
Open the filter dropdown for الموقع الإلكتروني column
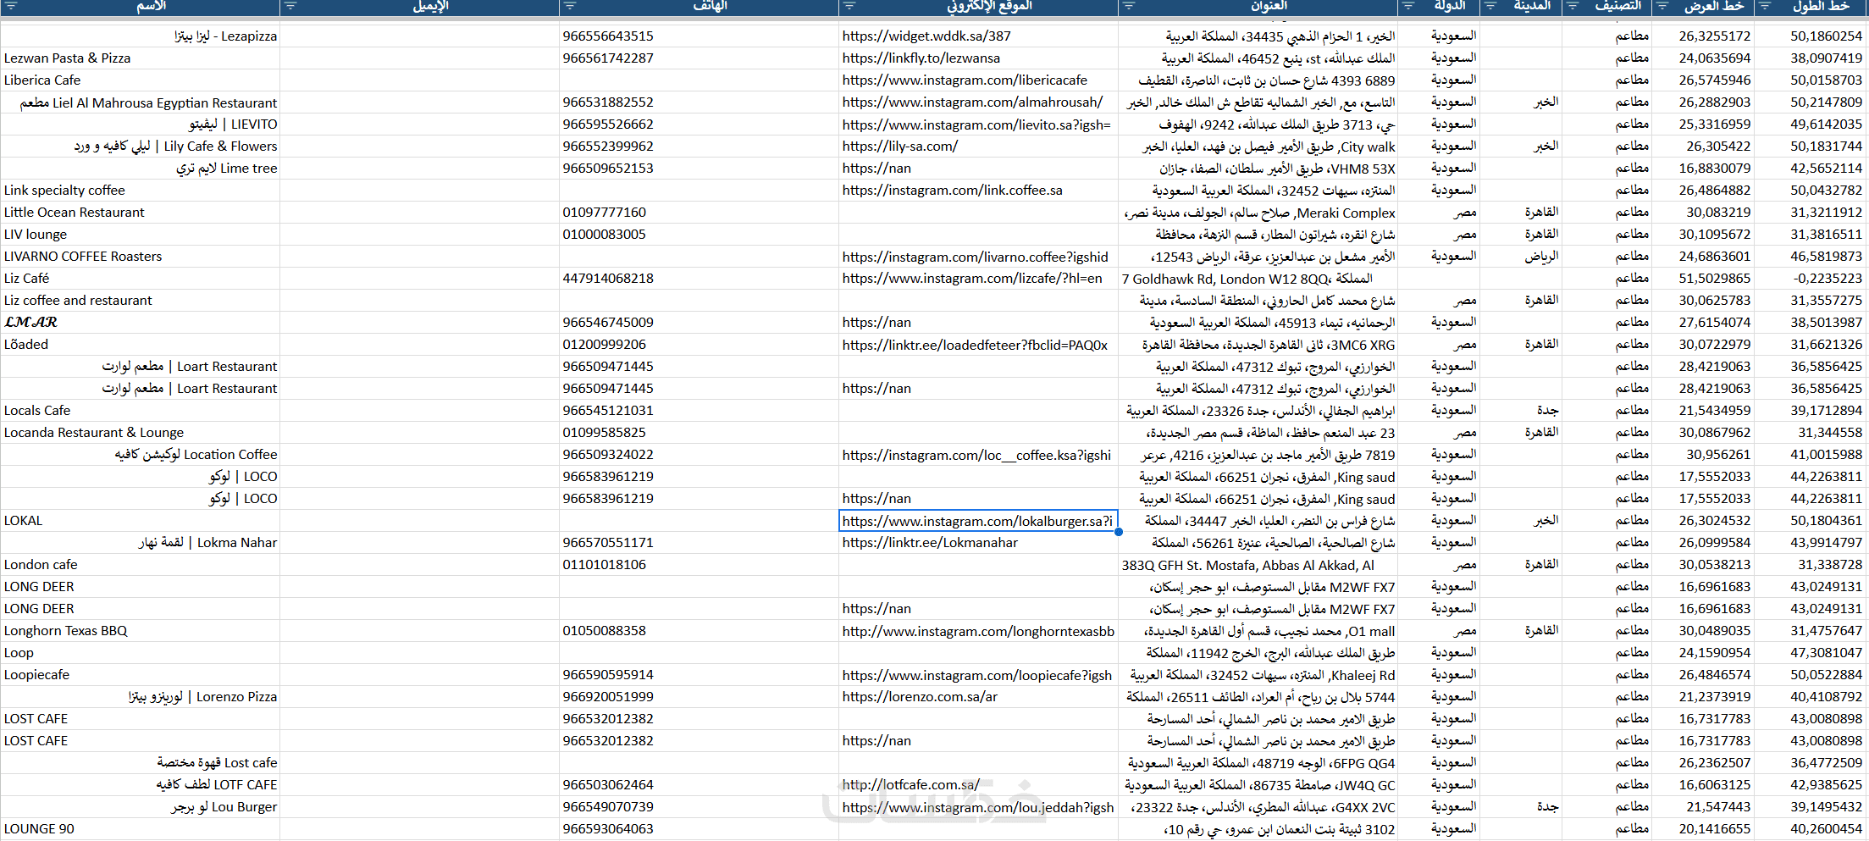(x=849, y=6)
